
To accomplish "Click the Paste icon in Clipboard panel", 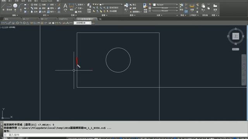I will [x=203, y=7].
